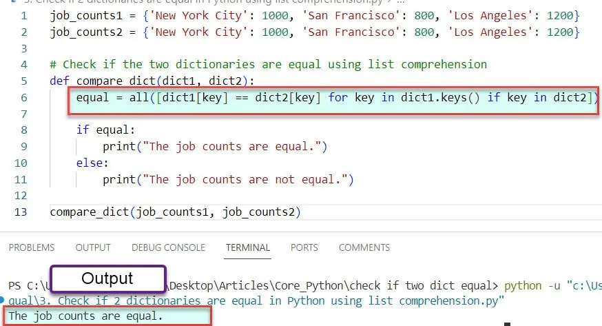Click the else: keyword on line 10
This screenshot has height=326, width=602.
click(92, 163)
